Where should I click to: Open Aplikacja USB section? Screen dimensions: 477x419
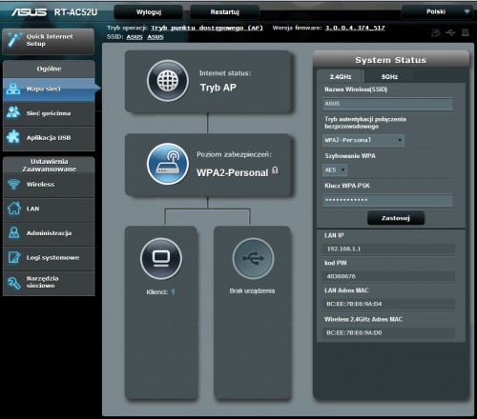click(49, 138)
